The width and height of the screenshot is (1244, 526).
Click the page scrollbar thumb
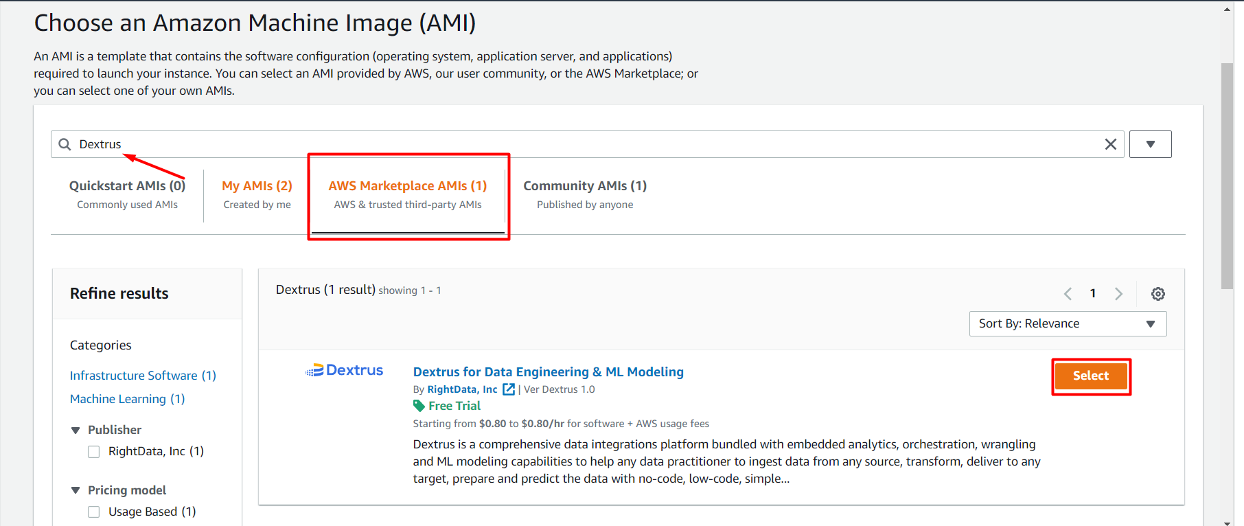point(1227,176)
